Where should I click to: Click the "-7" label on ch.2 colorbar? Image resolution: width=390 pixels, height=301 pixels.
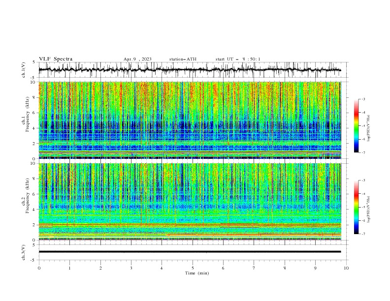click(363, 234)
